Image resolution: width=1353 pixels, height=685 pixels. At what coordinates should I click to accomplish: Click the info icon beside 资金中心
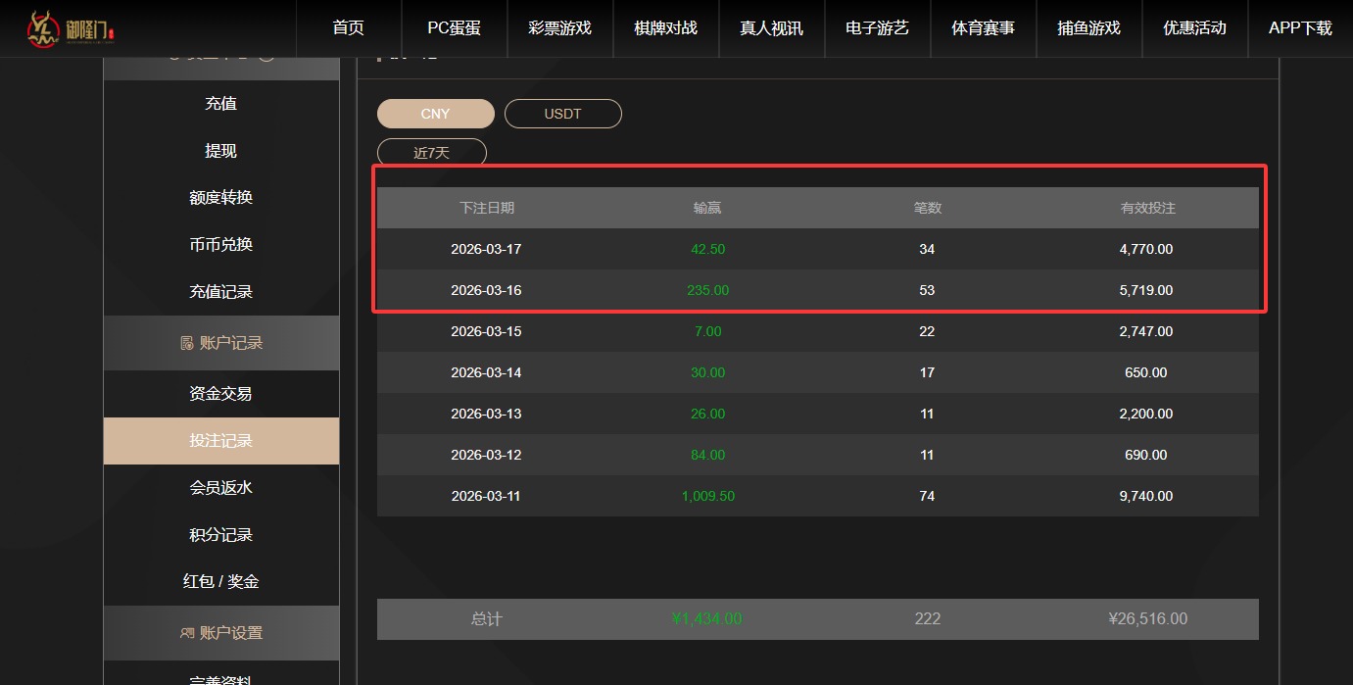[265, 56]
